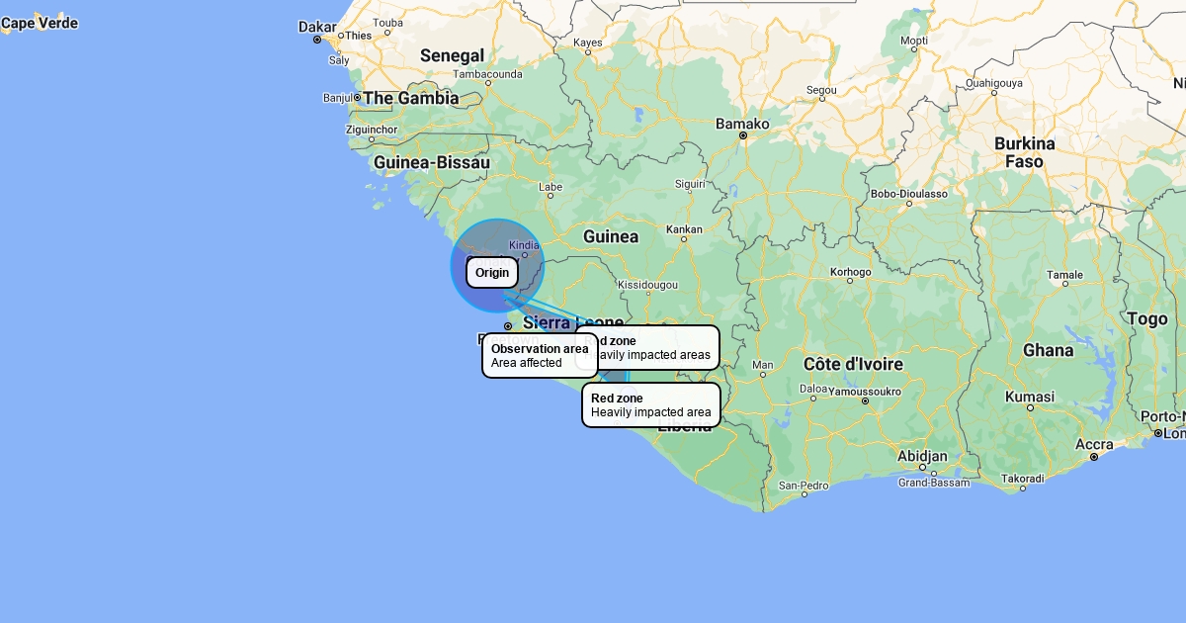Select the Siguiri city label
Screen dimensions: 1186x623
[690, 184]
